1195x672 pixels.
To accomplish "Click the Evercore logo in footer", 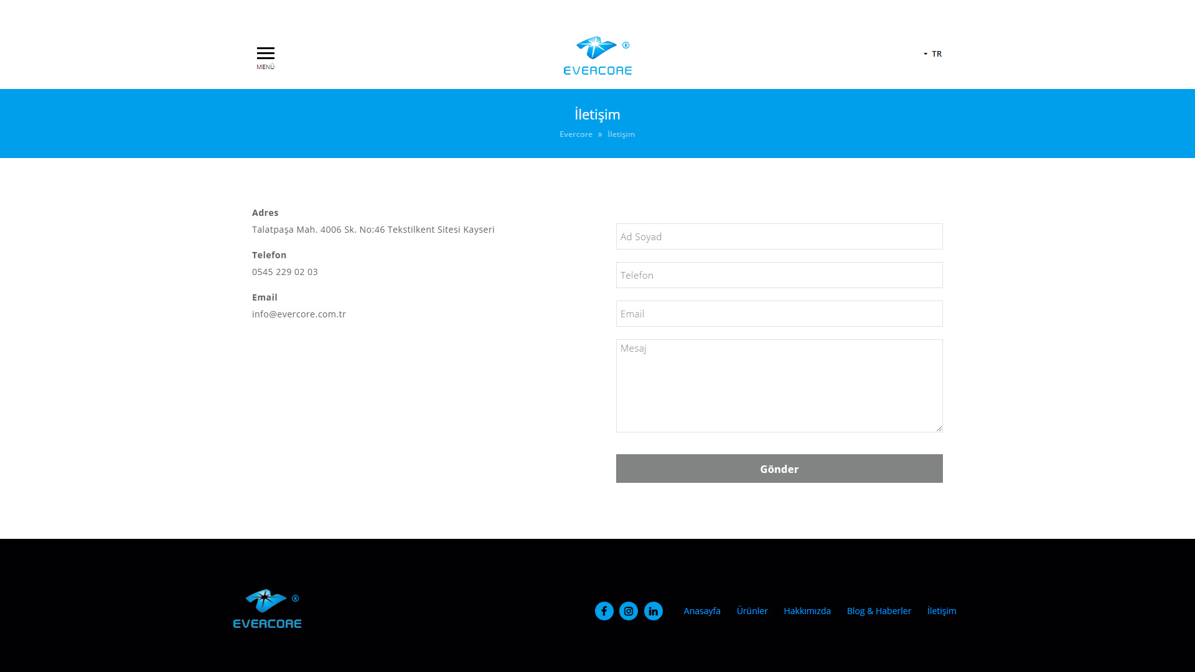I will tap(268, 609).
